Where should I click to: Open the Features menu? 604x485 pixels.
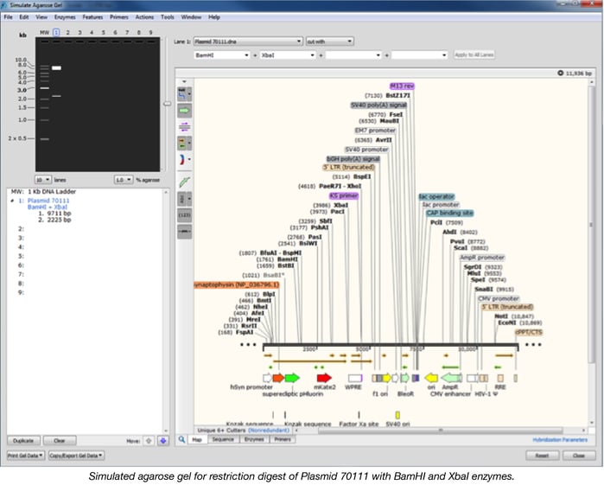92,17
